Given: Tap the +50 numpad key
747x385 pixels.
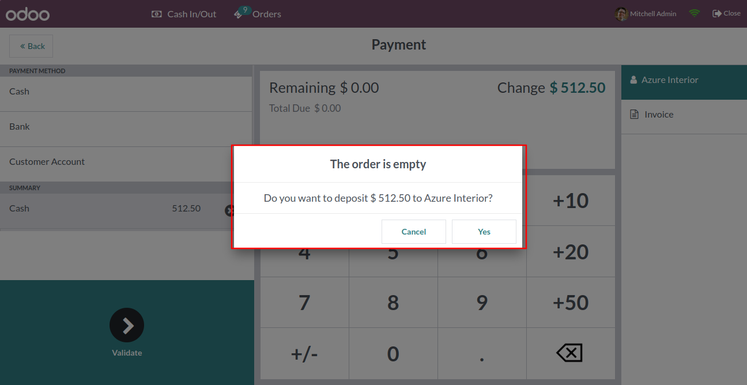Looking at the screenshot, I should (x=571, y=303).
